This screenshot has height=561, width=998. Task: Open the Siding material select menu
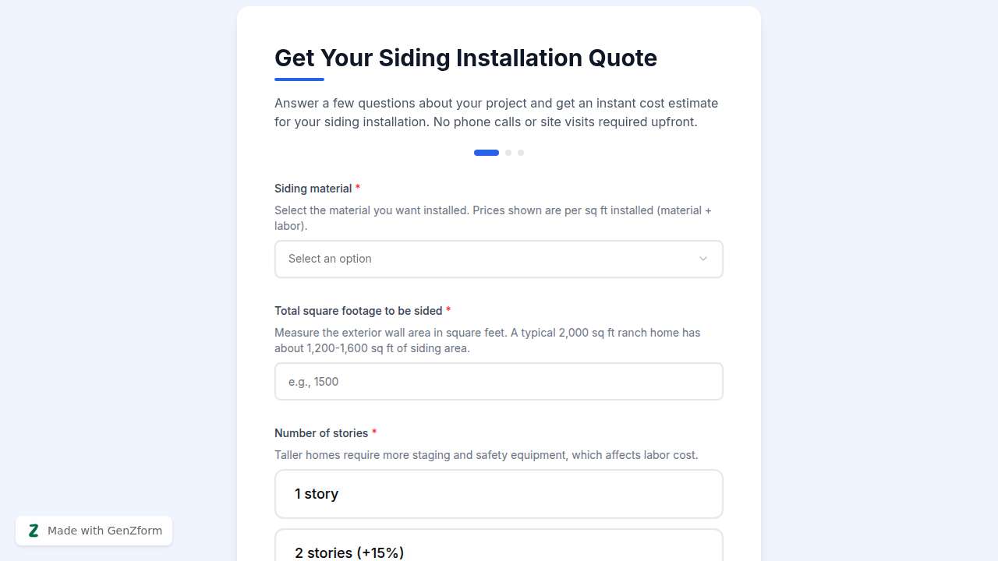[x=499, y=259]
